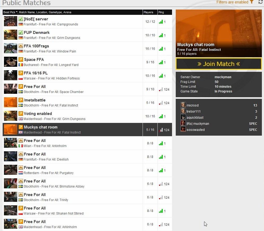Click the refresh matches icon
Viewport: 264px width, 231px height.
[261, 2]
